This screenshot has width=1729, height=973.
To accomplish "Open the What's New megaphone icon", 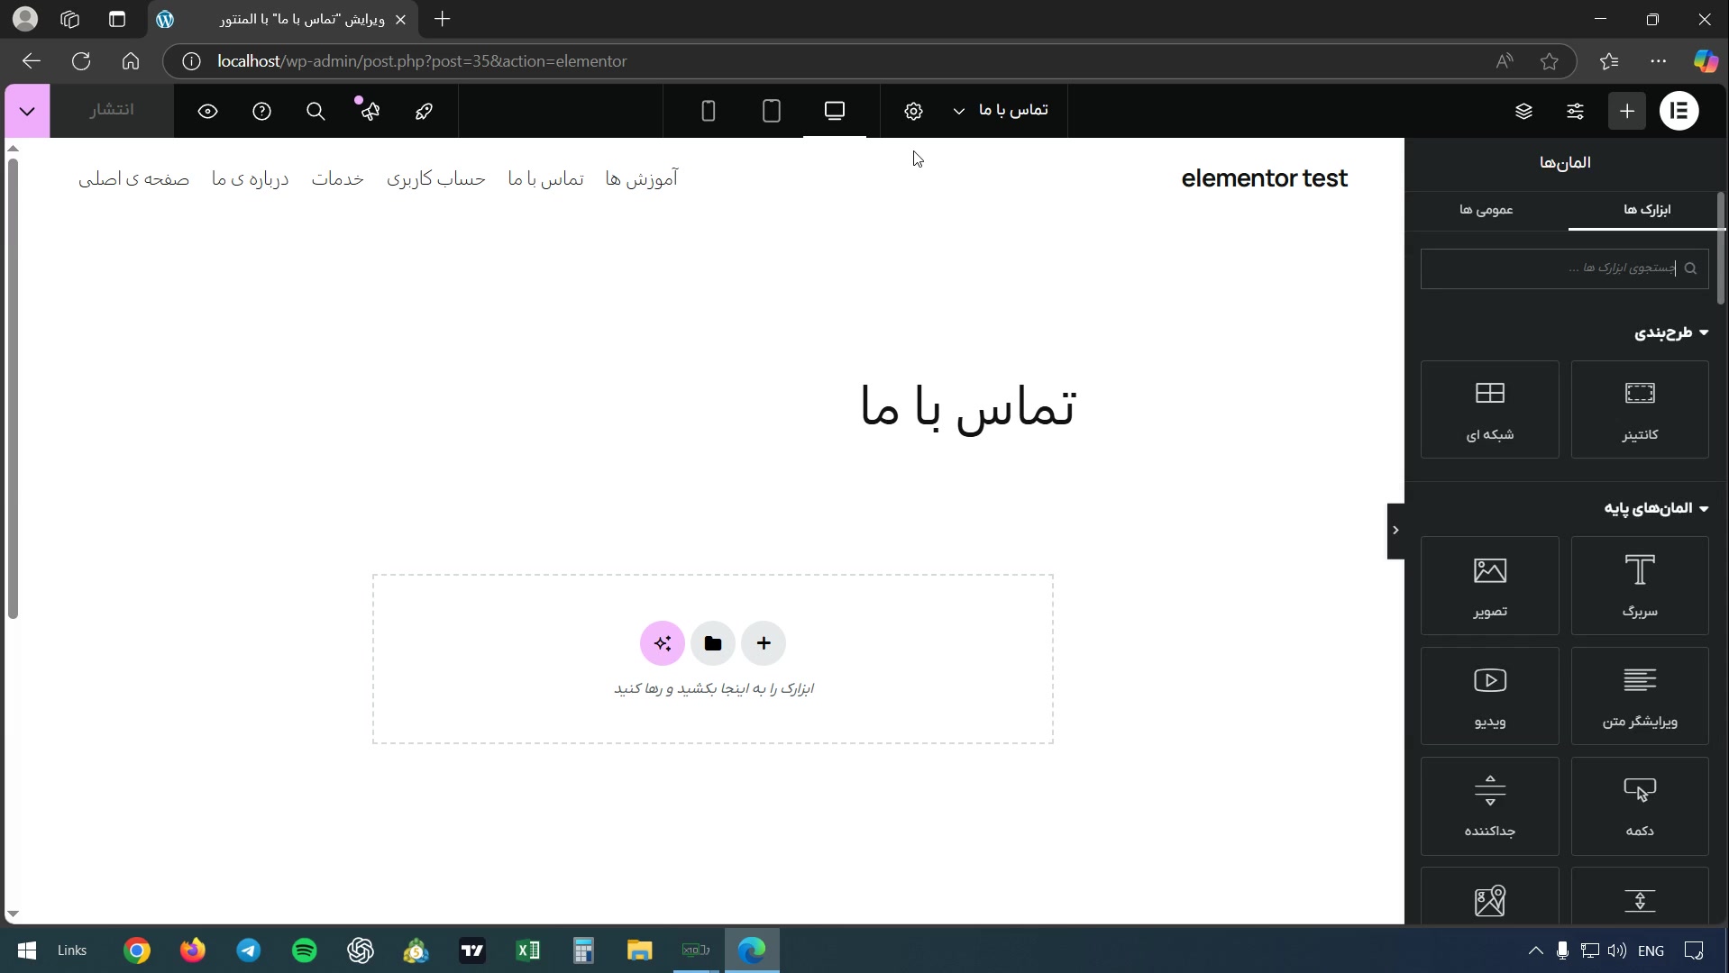I will tap(370, 111).
